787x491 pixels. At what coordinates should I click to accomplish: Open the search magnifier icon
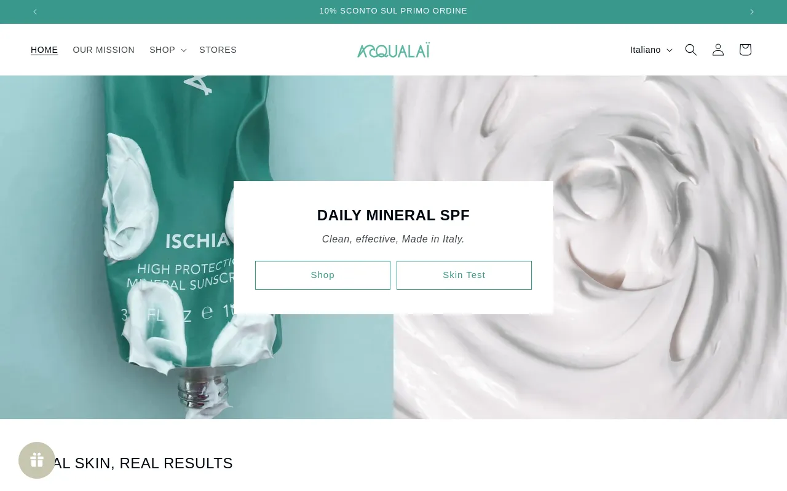click(691, 50)
